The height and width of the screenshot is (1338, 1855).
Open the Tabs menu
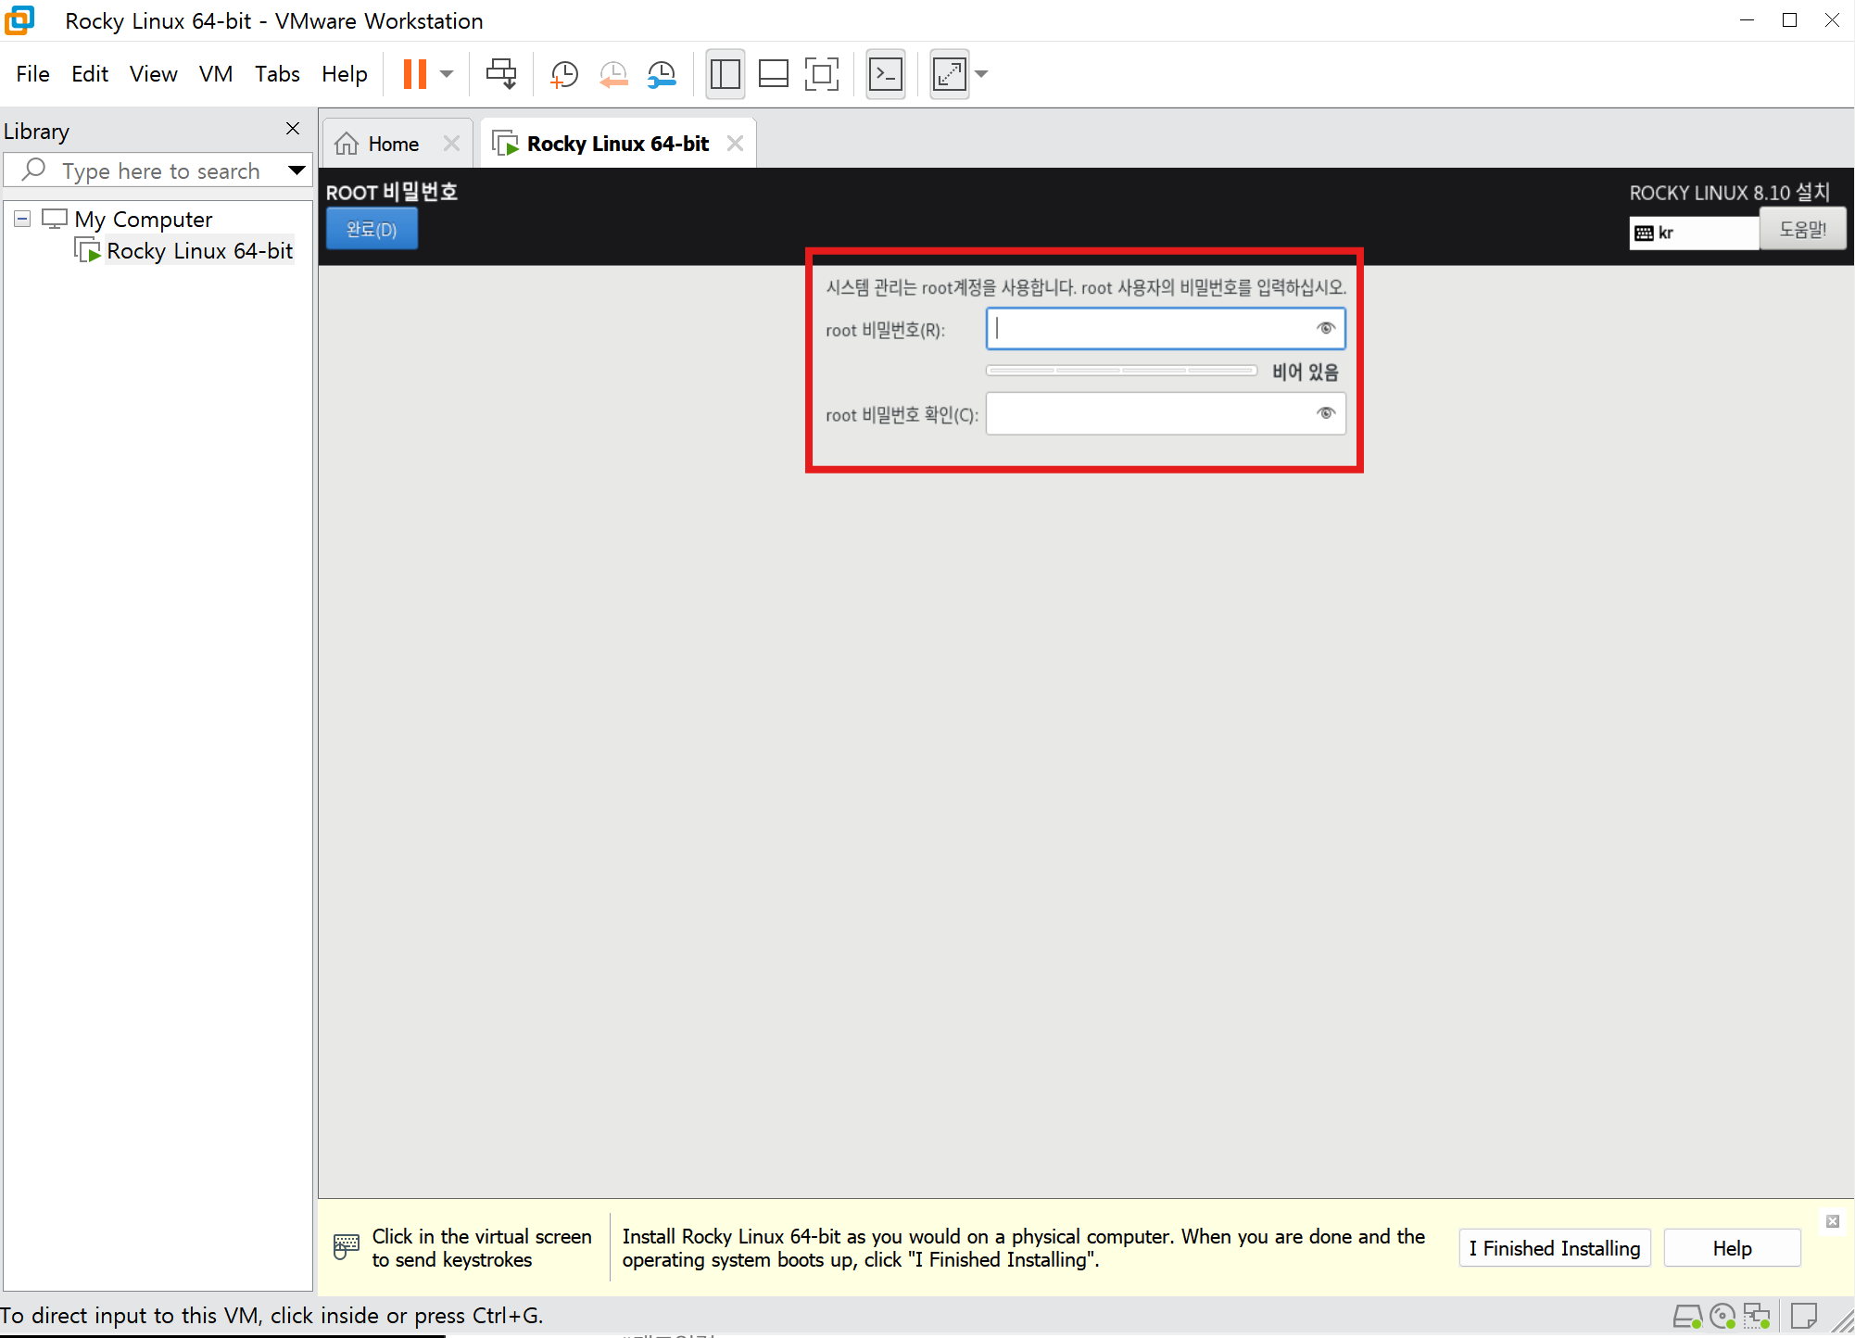pyautogui.click(x=277, y=74)
